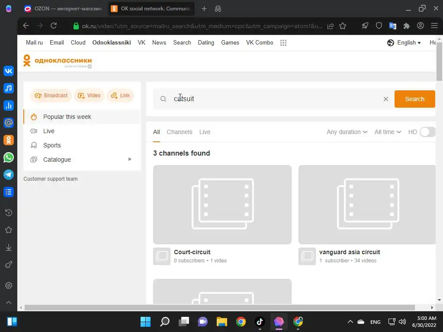Screen dimensions: 443x332
Task: Select the All results tab
Action: click(157, 132)
